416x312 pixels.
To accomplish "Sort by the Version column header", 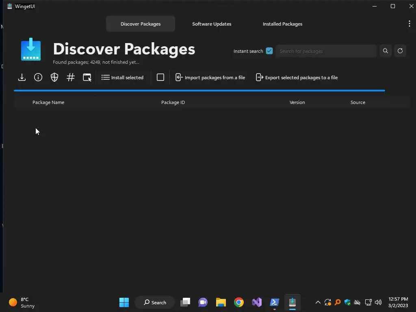I will 297,102.
